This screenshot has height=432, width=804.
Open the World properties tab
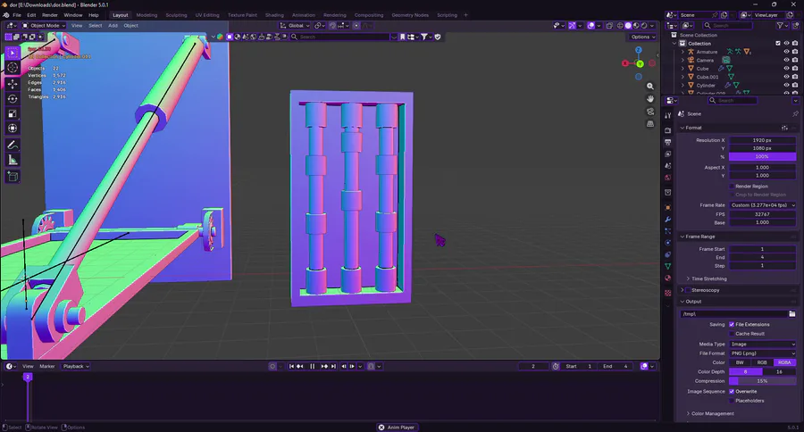click(668, 178)
